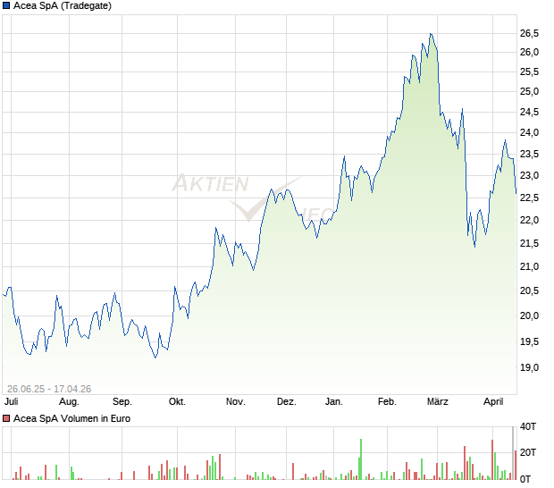Click the 22,0 price axis value
Image resolution: width=554 pixels, height=488 pixels.
(529, 220)
